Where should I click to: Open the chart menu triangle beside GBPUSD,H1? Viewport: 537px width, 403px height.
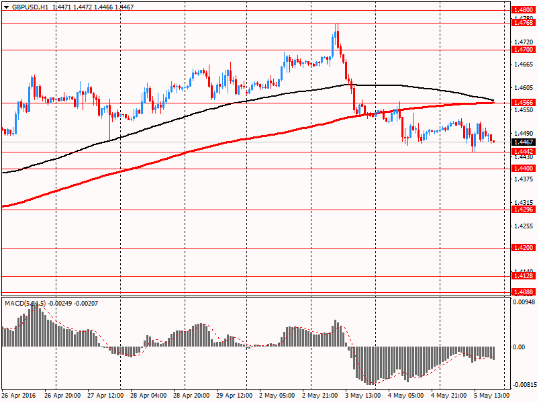click(7, 7)
